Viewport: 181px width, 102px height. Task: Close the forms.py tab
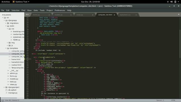49,15
